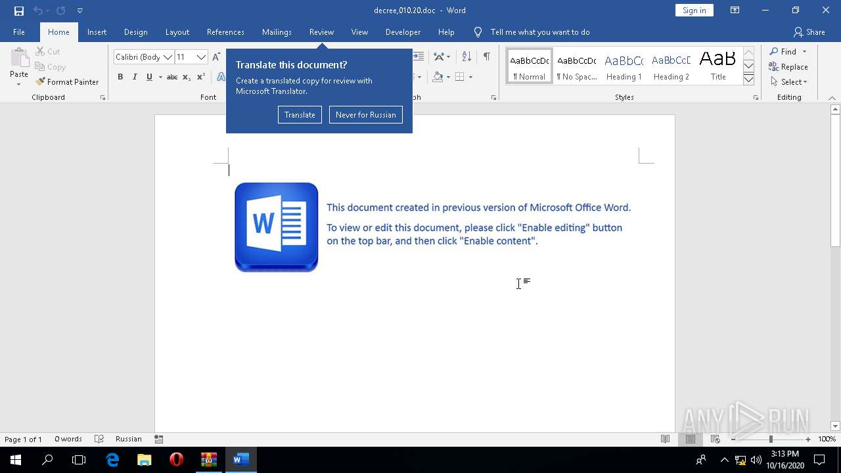841x473 pixels.
Task: Open the Borders dropdown arrow
Action: [x=470, y=78]
